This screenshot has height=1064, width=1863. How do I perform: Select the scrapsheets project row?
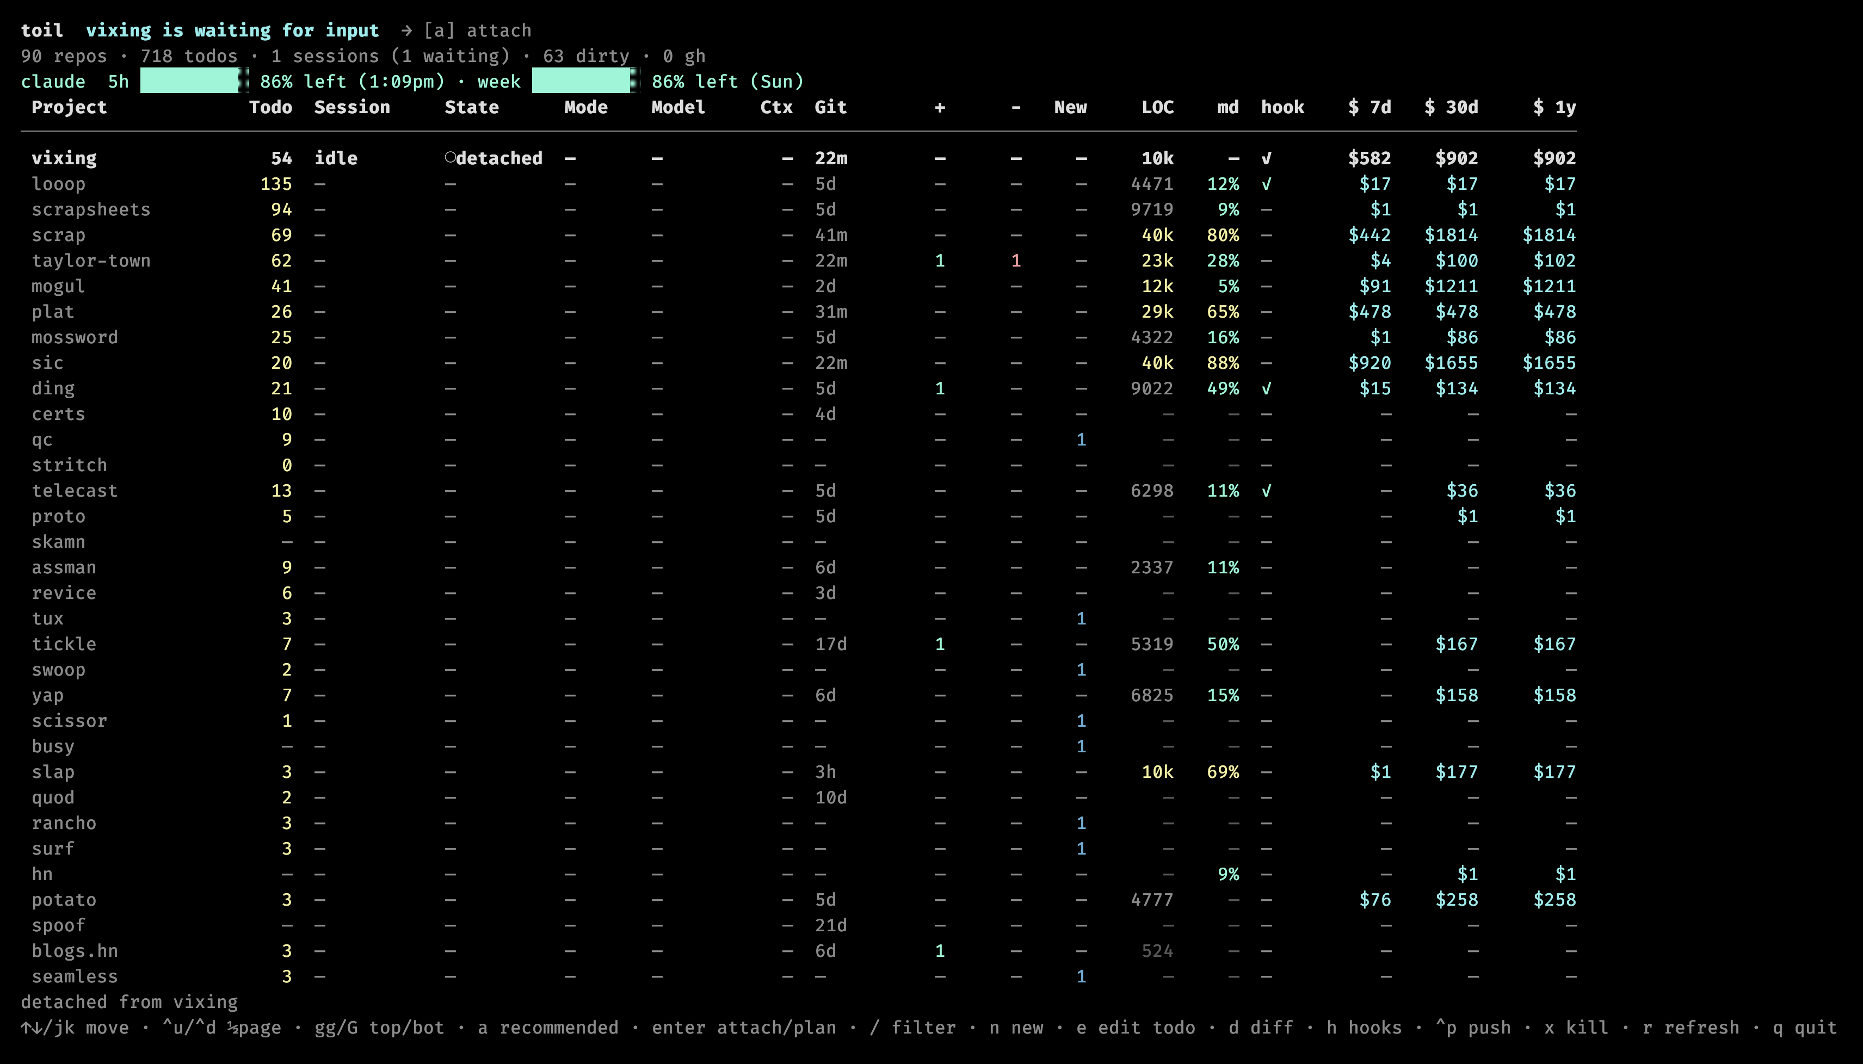pos(799,210)
